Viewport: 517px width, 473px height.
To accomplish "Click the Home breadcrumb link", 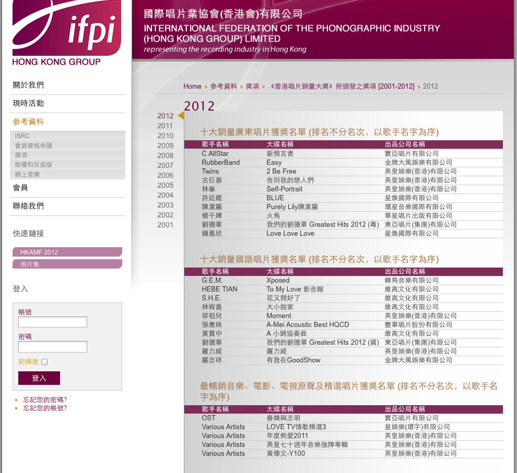I will click(x=192, y=87).
